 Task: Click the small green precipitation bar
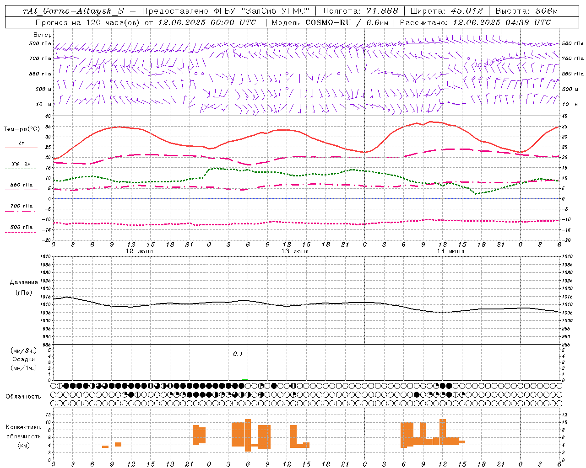(245, 379)
